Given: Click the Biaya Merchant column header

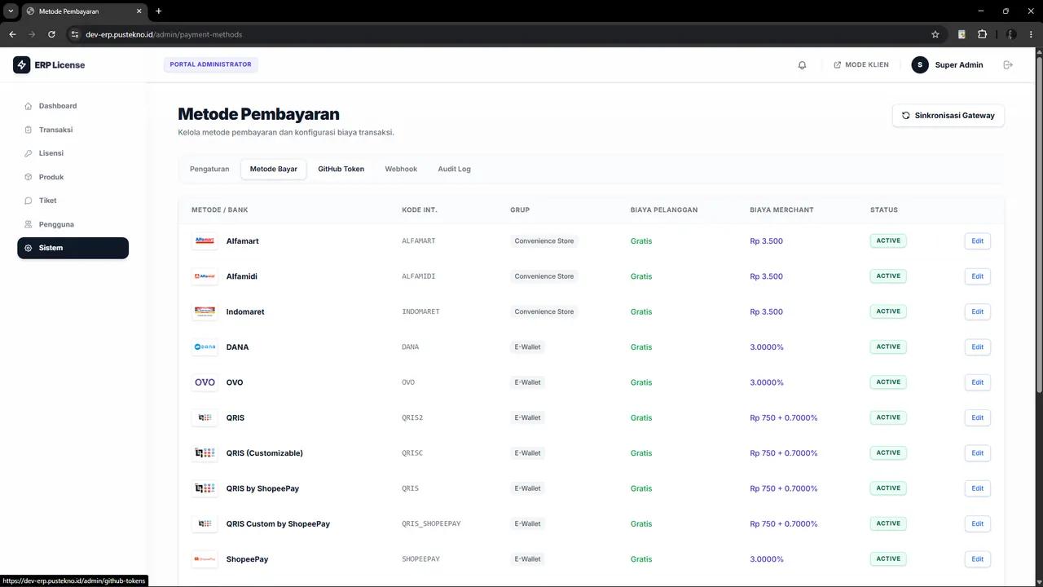Looking at the screenshot, I should (x=781, y=210).
